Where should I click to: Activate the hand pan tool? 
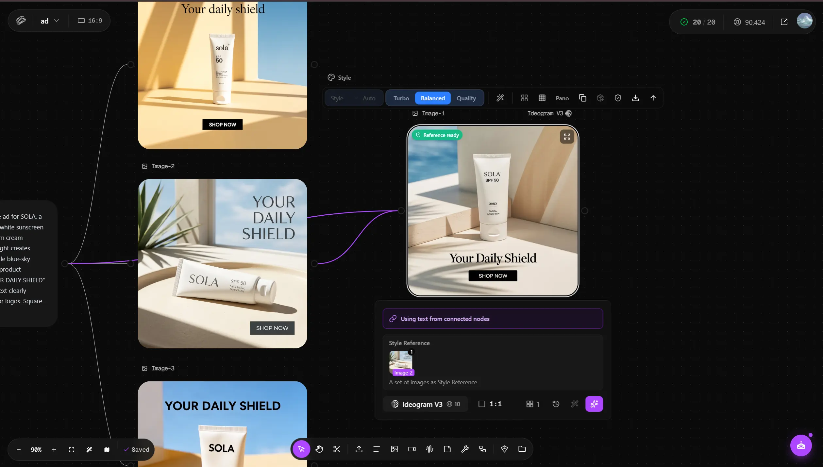319,449
